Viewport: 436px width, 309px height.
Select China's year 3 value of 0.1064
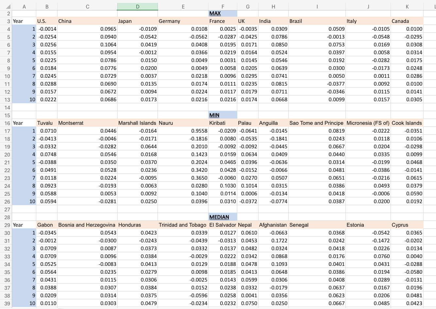[x=87, y=44]
